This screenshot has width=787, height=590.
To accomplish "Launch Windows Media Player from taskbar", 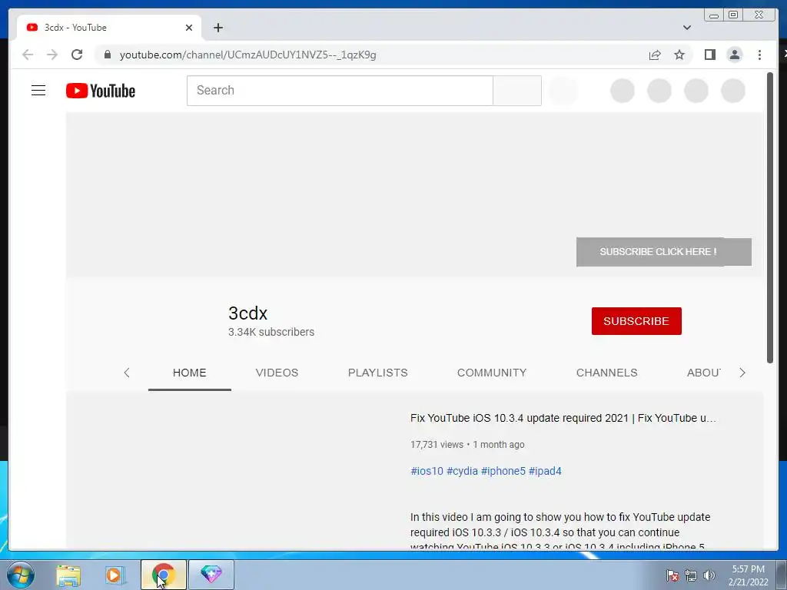I will 115,575.
